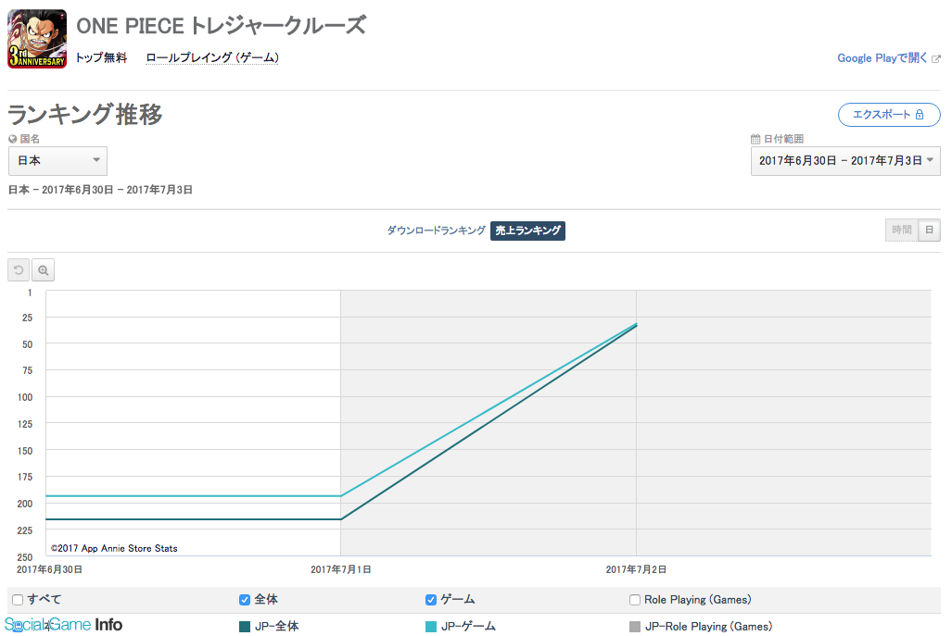Click the エクスポート export button

tap(889, 115)
